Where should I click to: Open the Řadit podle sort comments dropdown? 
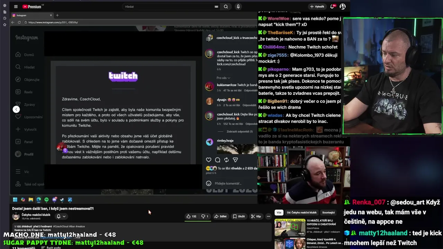point(51,248)
